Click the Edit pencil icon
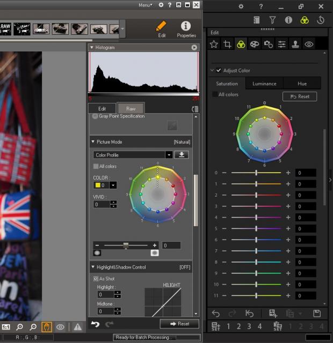The height and width of the screenshot is (343, 333). 161,26
